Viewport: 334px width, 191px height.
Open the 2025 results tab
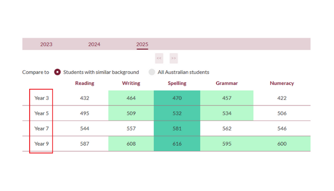click(142, 44)
